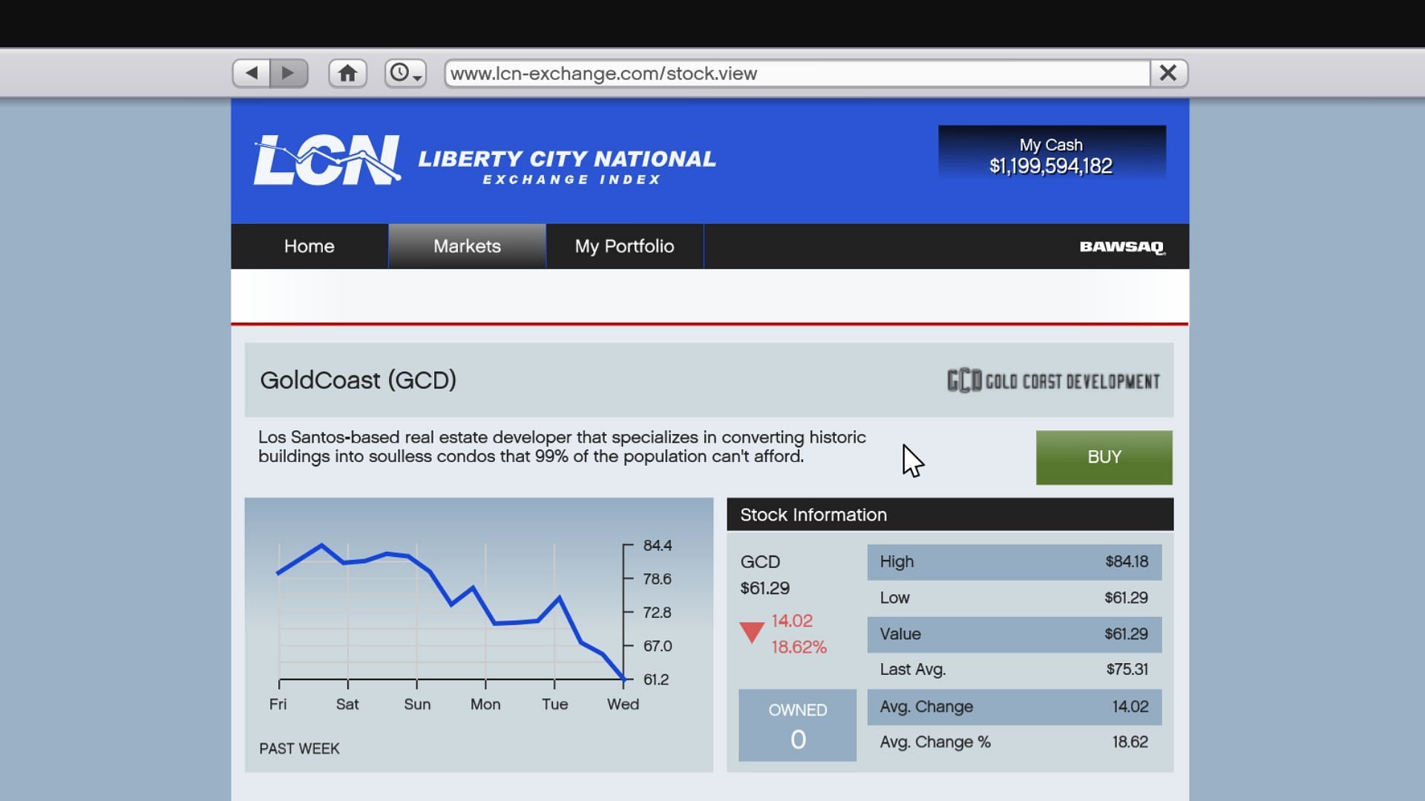Click the LCN logo
The width and height of the screenshot is (1425, 801).
[327, 159]
